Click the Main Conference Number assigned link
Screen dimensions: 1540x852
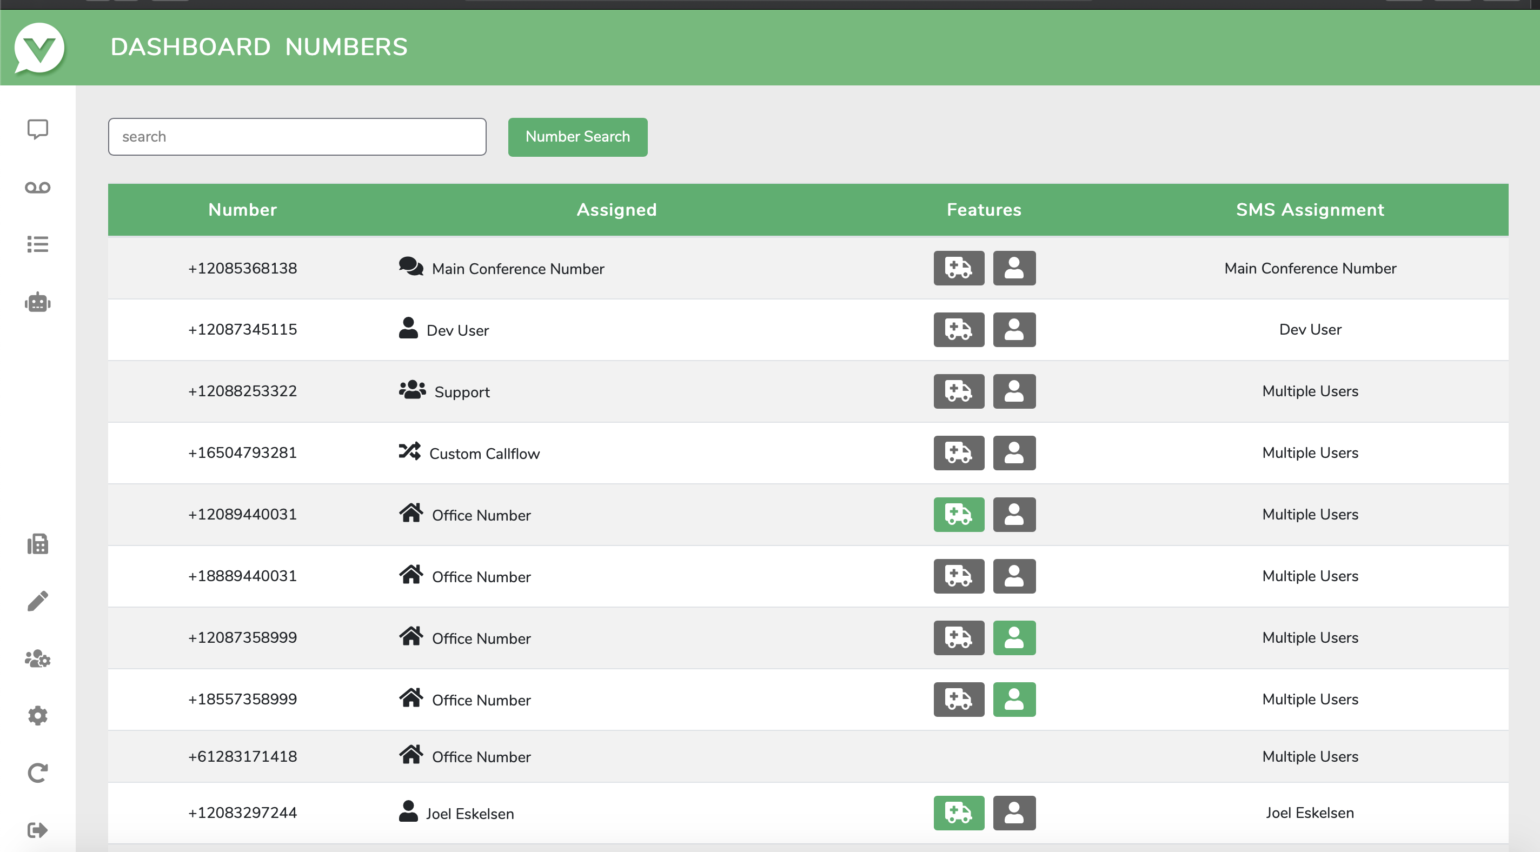click(517, 269)
